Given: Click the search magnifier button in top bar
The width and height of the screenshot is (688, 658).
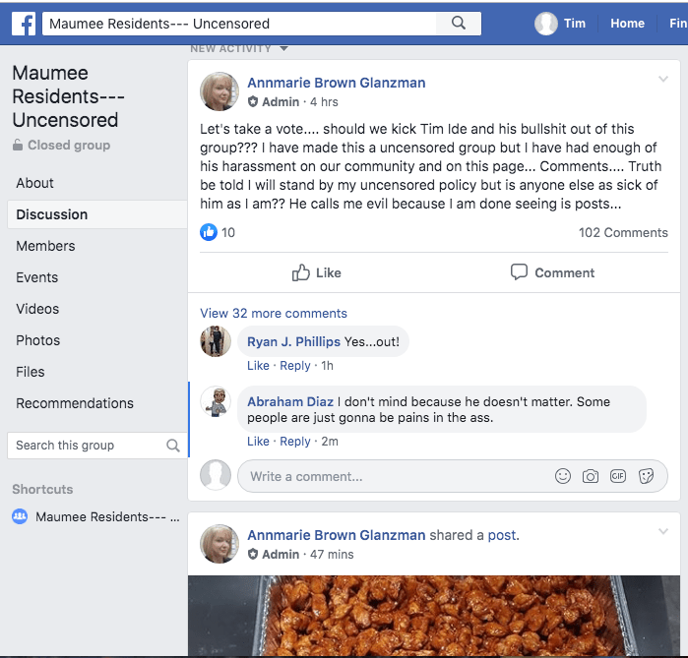Looking at the screenshot, I should pos(459,24).
